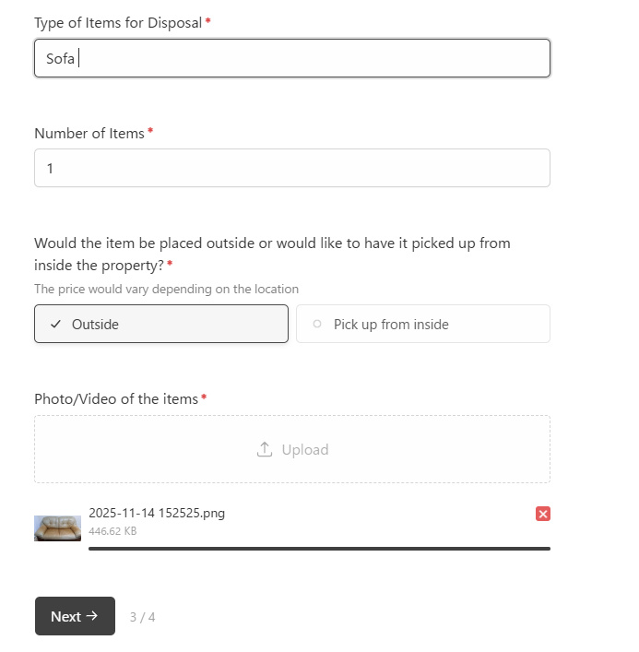Click the Upload dropzone area

point(291,449)
